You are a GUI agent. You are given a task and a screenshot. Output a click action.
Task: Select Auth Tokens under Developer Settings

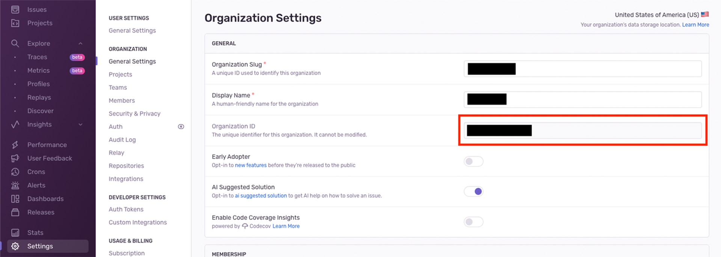pos(126,209)
